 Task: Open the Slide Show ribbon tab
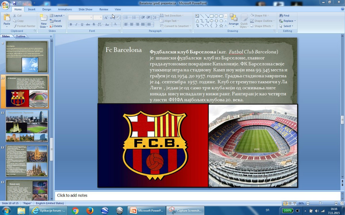pyautogui.click(x=85, y=9)
